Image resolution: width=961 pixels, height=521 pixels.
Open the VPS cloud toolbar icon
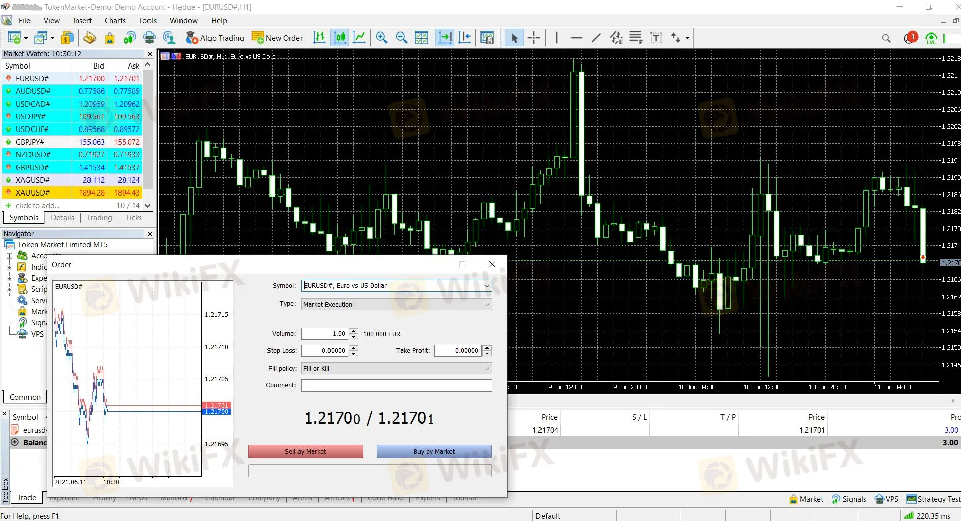pos(149,38)
